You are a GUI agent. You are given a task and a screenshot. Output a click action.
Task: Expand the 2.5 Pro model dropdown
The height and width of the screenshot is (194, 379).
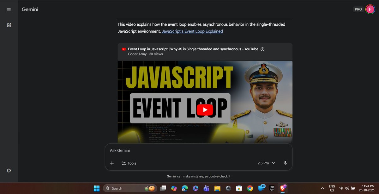pos(266,163)
